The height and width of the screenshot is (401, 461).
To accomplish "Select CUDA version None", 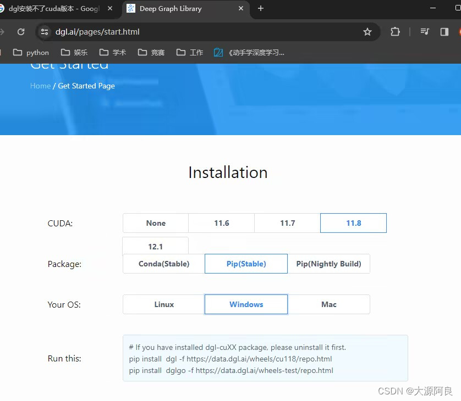I will 155,223.
